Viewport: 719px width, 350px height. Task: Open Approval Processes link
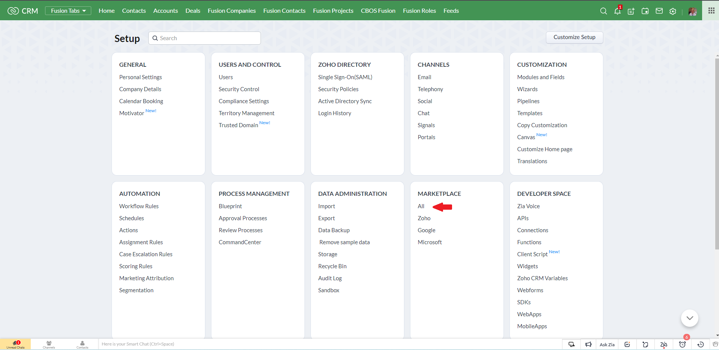tap(243, 218)
